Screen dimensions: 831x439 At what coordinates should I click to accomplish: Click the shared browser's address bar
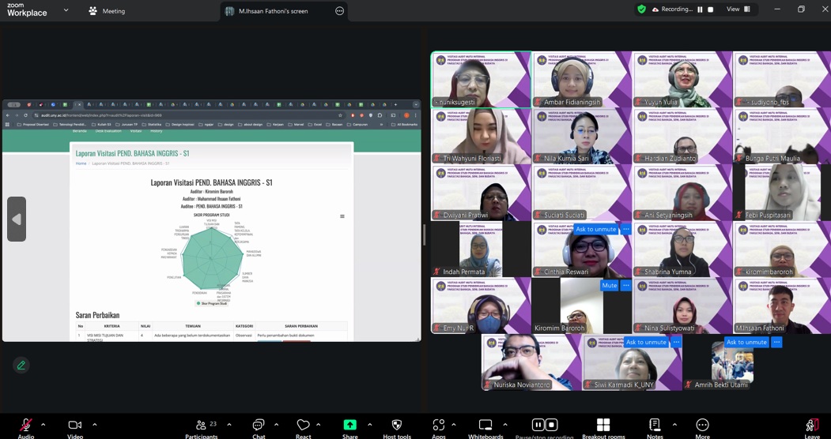click(x=188, y=115)
